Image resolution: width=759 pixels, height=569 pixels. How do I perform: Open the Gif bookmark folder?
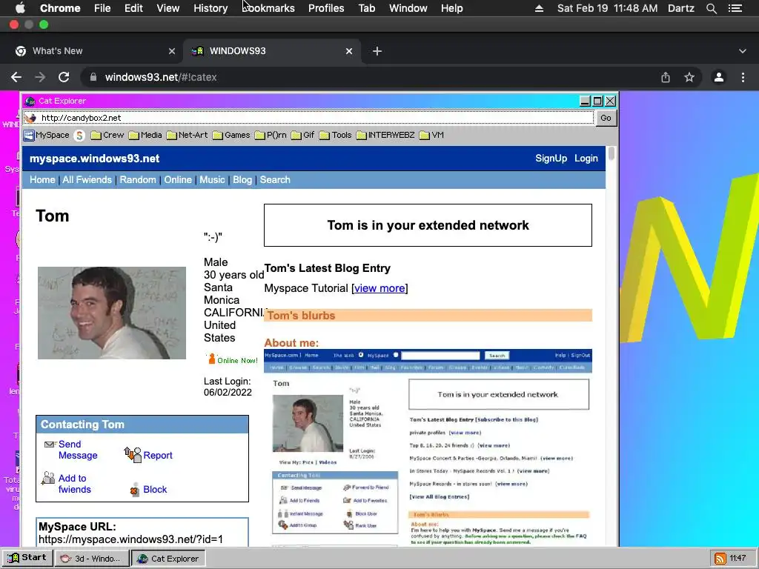(x=303, y=136)
